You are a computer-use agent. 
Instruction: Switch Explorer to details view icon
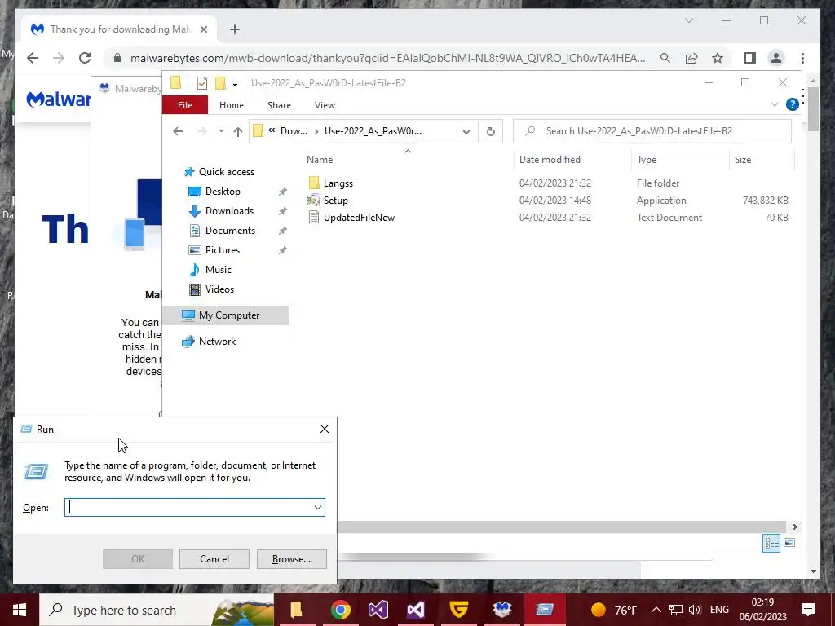(x=771, y=543)
